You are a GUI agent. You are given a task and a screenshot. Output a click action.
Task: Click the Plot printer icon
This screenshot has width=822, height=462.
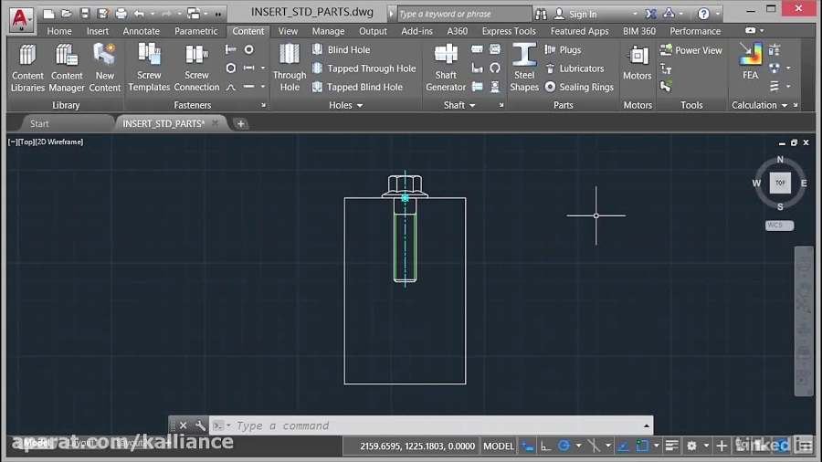[121, 14]
